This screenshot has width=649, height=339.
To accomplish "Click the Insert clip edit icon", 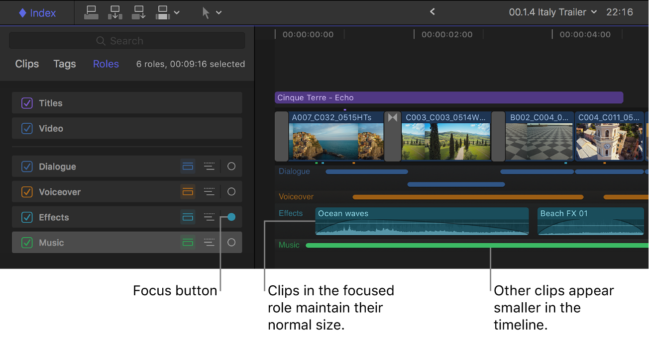I will [115, 12].
